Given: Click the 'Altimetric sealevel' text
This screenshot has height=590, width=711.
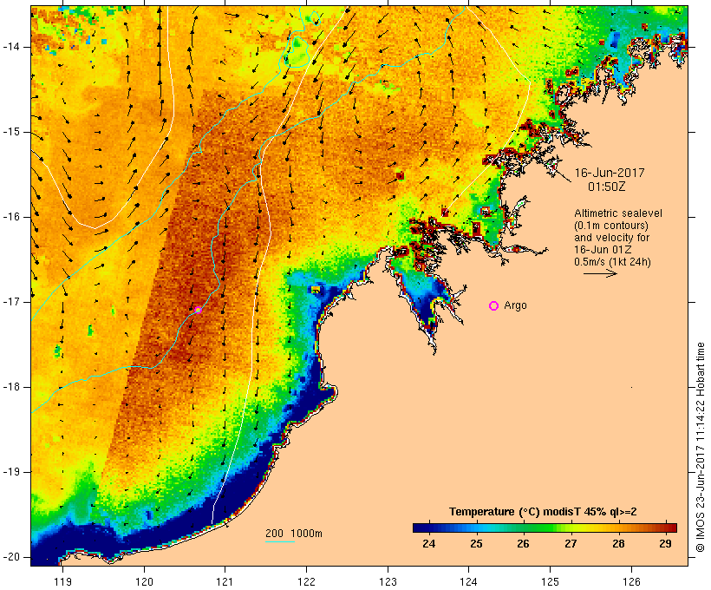Looking at the screenshot, I should coord(618,213).
